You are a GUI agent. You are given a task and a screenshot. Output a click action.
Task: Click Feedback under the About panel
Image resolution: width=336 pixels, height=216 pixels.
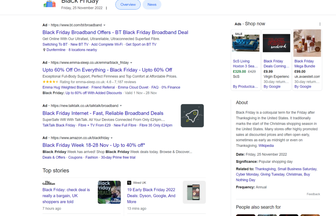point(313,194)
